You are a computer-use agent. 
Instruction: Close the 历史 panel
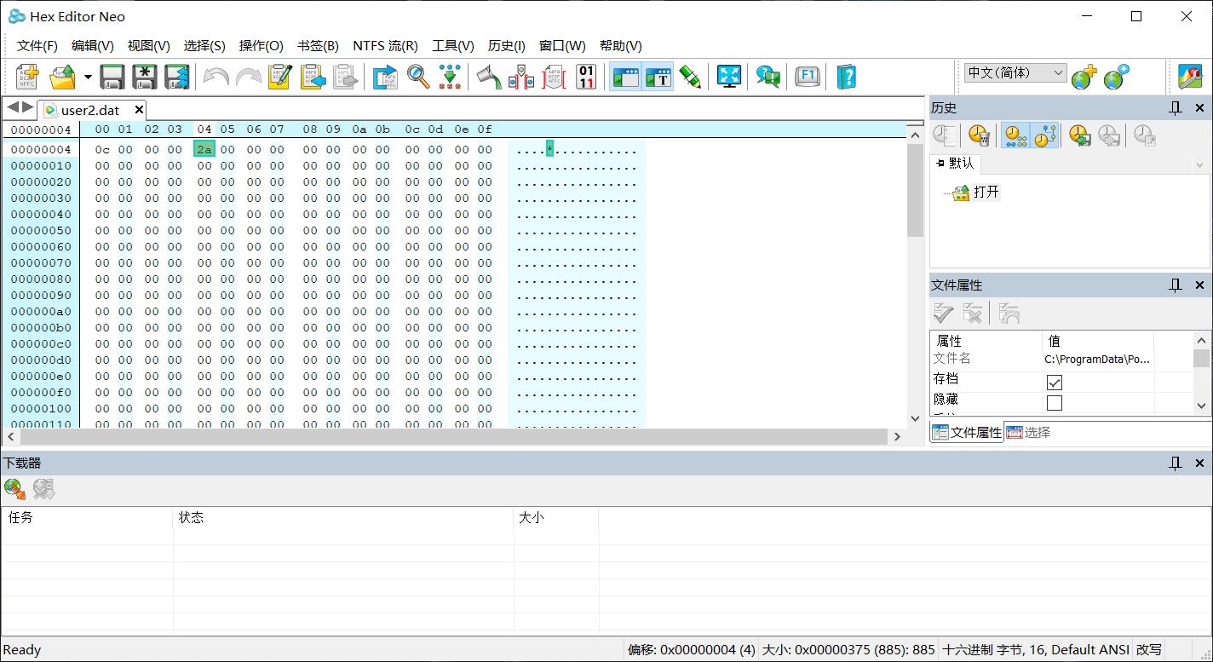[1199, 108]
